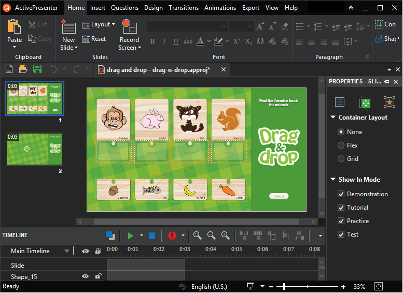Click the fit-to-window icon in status bar
The width and height of the screenshot is (403, 293).
pos(378,286)
